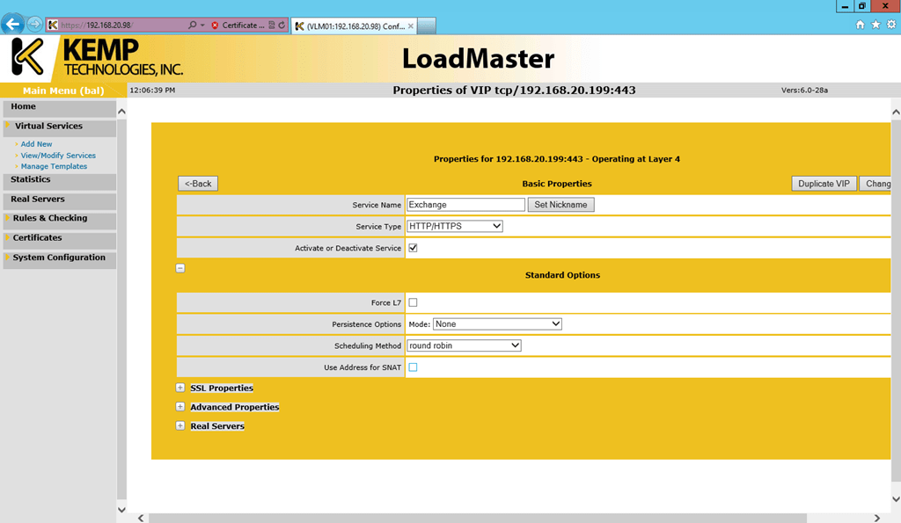901x523 pixels.
Task: Open browser Tools gear icon
Action: pyautogui.click(x=891, y=24)
